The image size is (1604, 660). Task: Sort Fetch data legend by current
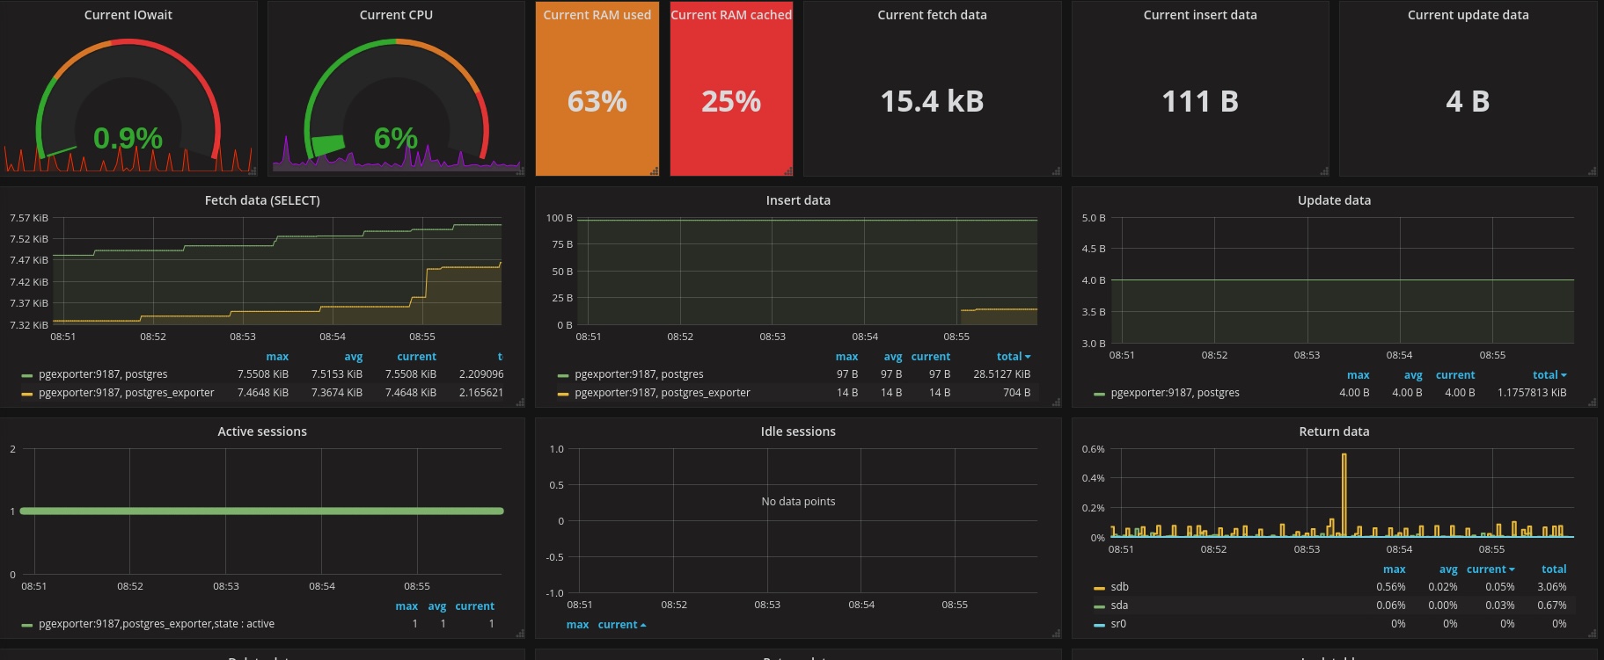tap(416, 357)
